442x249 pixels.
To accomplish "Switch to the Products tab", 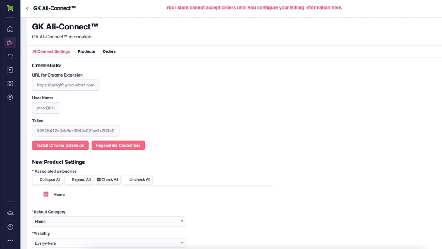I will (86, 51).
